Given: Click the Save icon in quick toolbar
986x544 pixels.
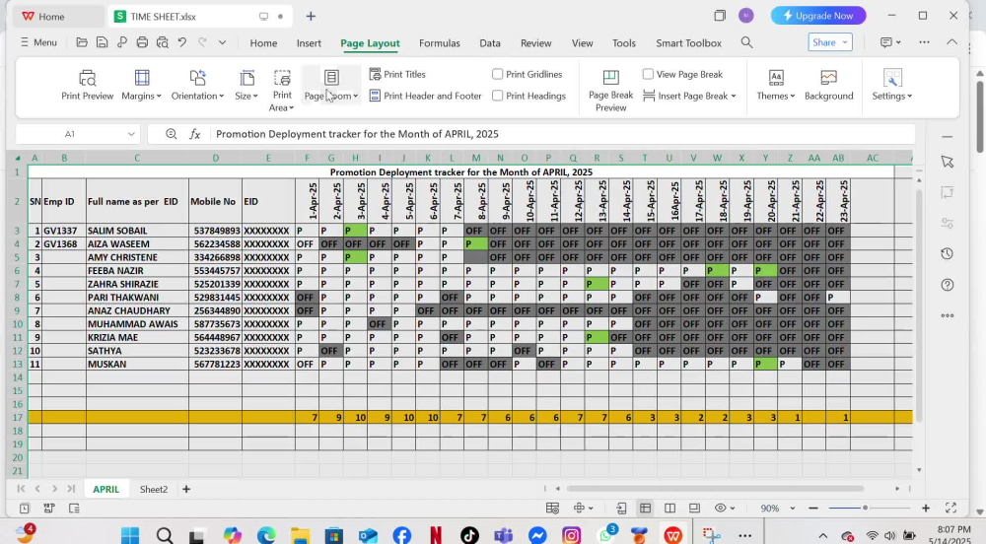Looking at the screenshot, I should click(x=102, y=42).
